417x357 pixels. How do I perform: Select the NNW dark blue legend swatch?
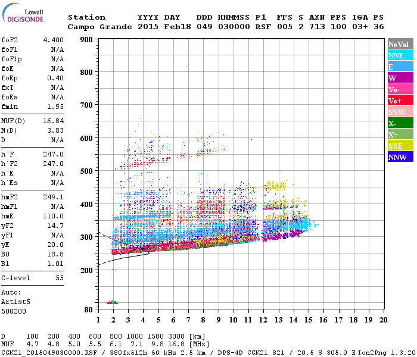[x=400, y=156]
